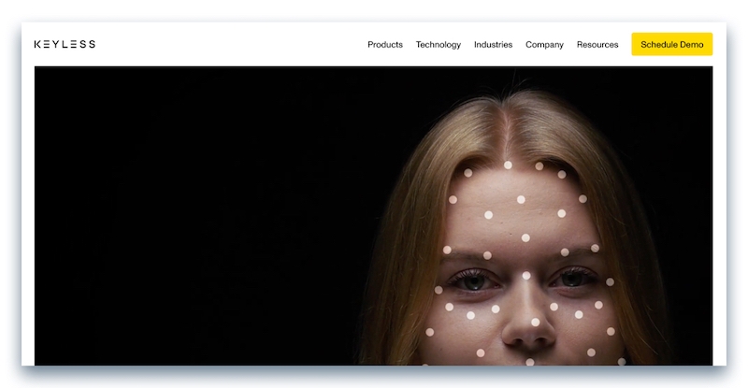Select the white dot between the eyes
748x388 pixels.
526,276
